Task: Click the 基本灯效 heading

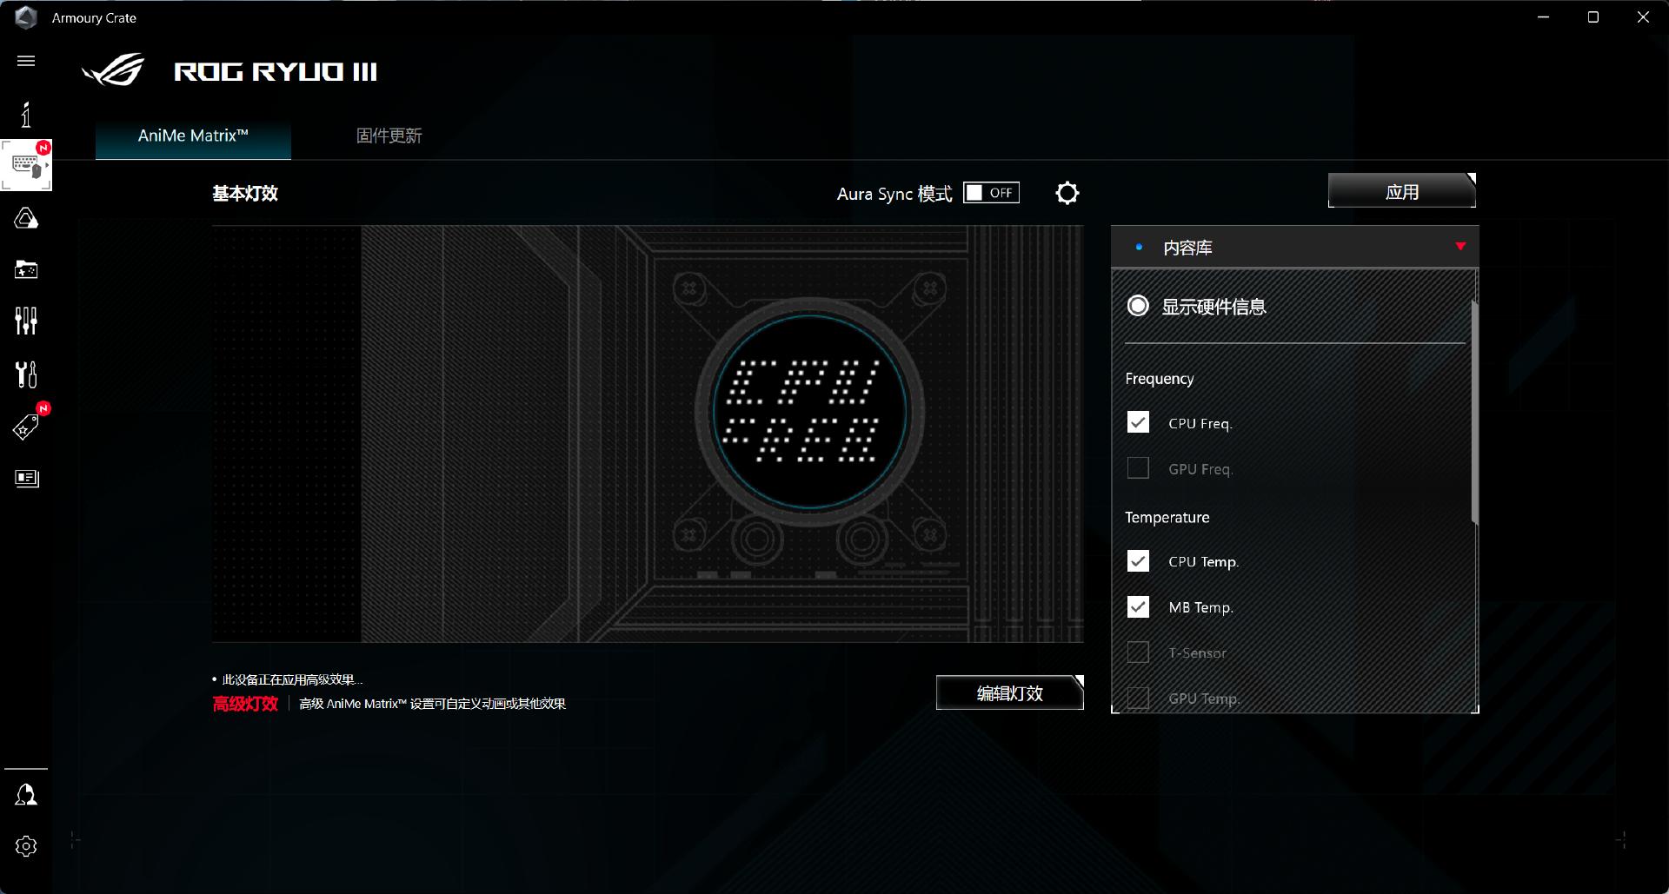Action: coord(245,194)
